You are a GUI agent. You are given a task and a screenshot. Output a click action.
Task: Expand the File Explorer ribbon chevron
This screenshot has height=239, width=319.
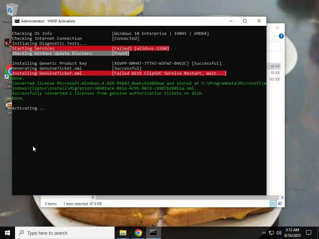[x=274, y=36]
